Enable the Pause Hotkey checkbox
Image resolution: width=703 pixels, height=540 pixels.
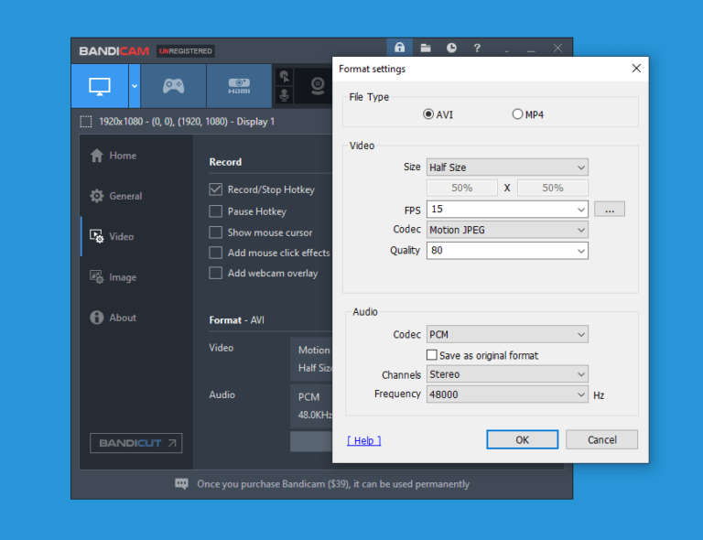[216, 211]
